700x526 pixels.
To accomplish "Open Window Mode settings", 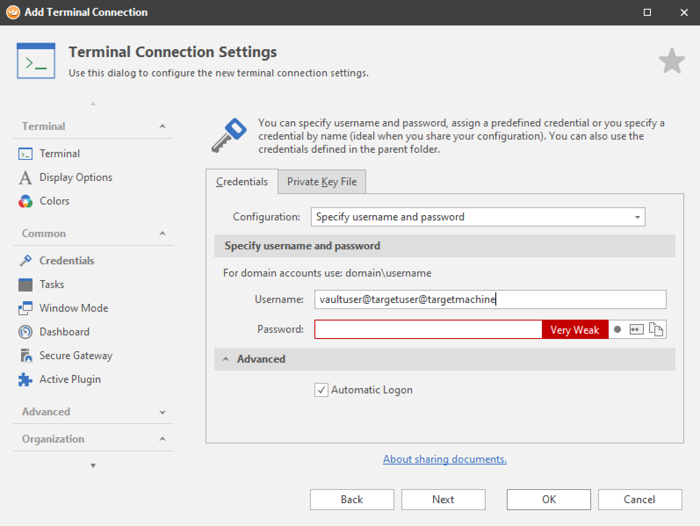I will click(73, 308).
